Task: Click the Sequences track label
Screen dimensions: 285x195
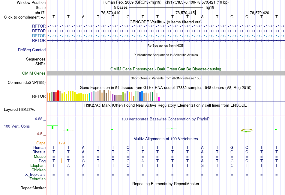Action: 36,59
